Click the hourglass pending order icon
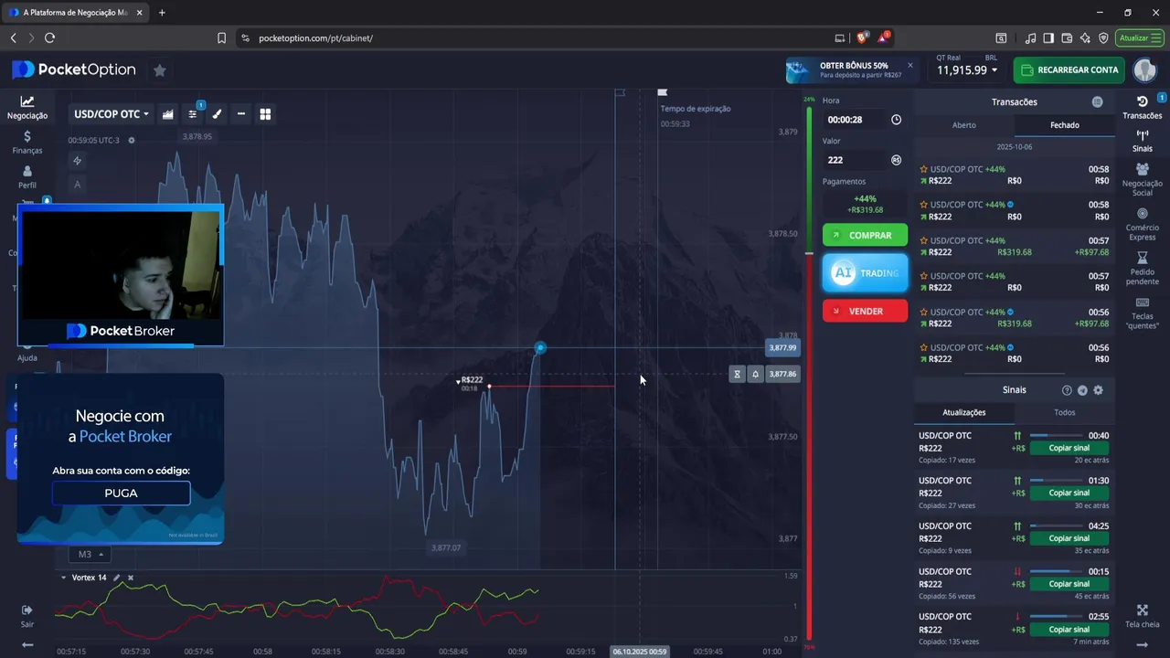 [x=737, y=374]
